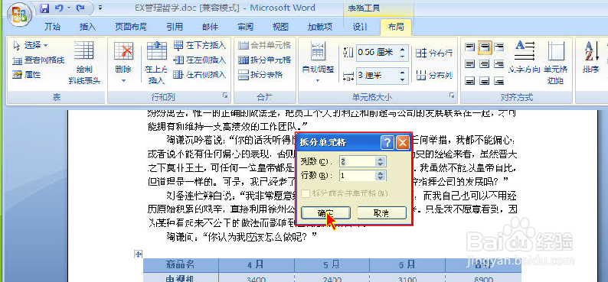Select the 布局 table tools tab
The image size is (608, 282).
(x=396, y=26)
